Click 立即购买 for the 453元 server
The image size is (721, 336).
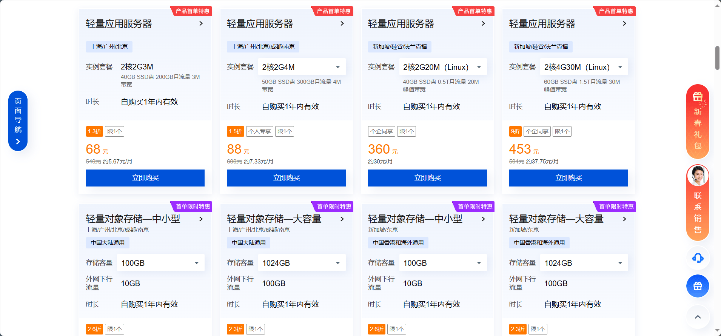point(568,178)
